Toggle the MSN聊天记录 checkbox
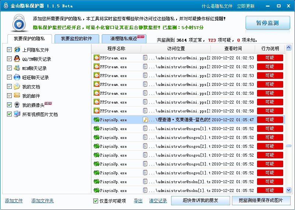 coord(9,68)
